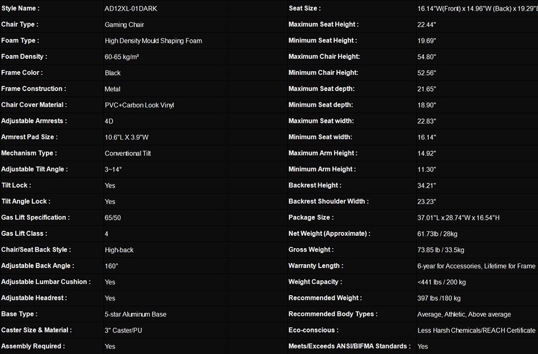The image size is (538, 354).
Task: Select the Backrest Height label
Action: [315, 185]
